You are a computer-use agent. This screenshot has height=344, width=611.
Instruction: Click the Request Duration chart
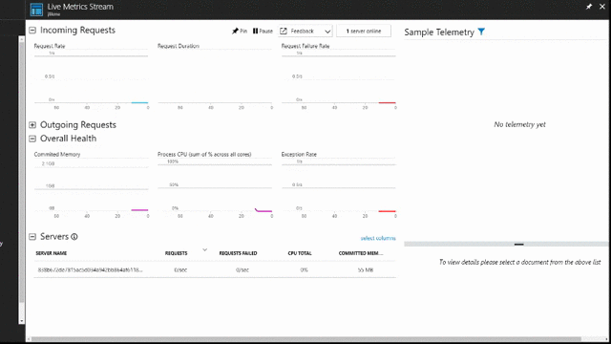pos(215,76)
